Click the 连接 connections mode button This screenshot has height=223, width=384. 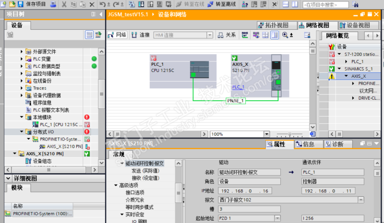click(140, 35)
